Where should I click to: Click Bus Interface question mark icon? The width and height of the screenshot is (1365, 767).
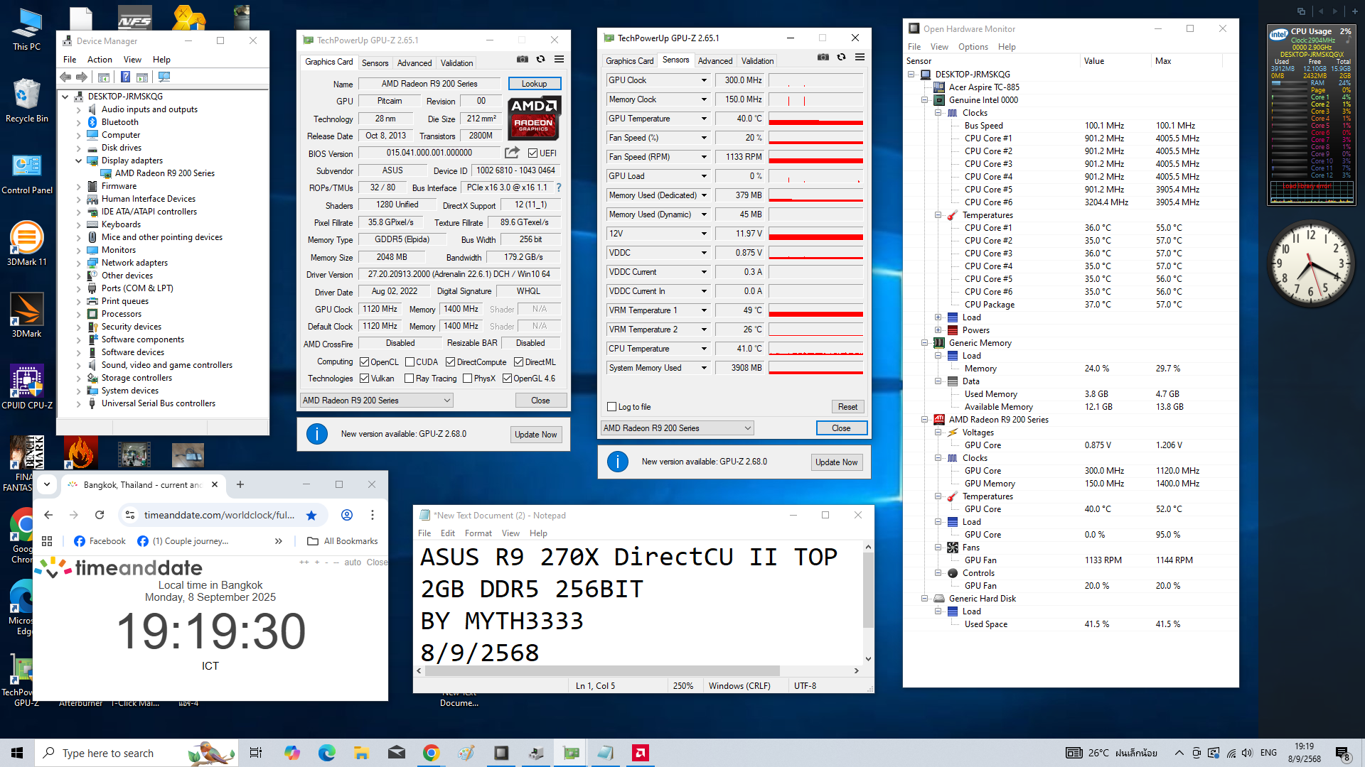coord(559,188)
